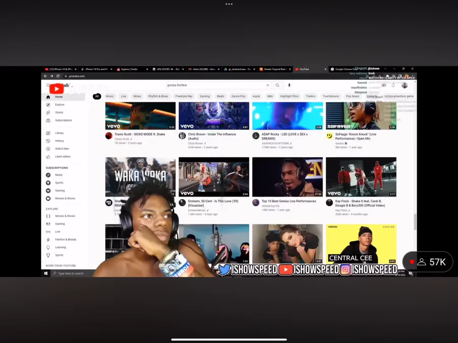Switch to Gmail Inbox tab
458x343 pixels.
point(204,69)
